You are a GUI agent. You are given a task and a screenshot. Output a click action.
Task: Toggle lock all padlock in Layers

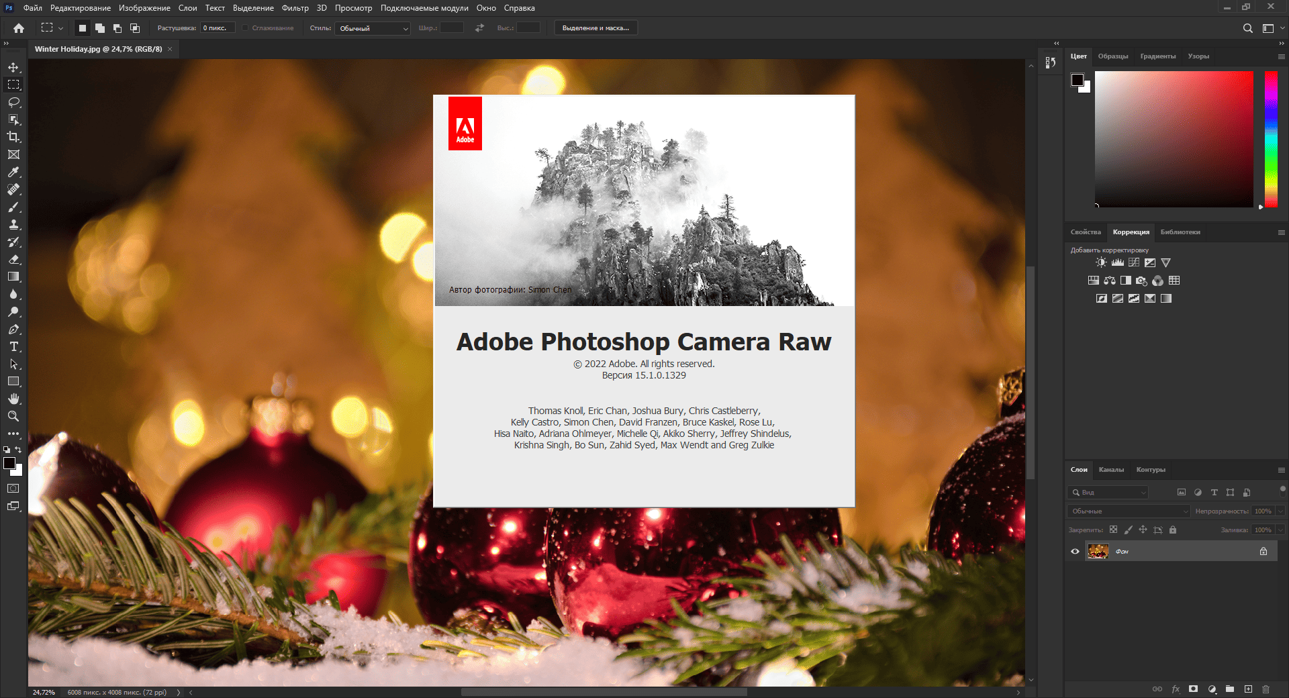coord(1172,530)
